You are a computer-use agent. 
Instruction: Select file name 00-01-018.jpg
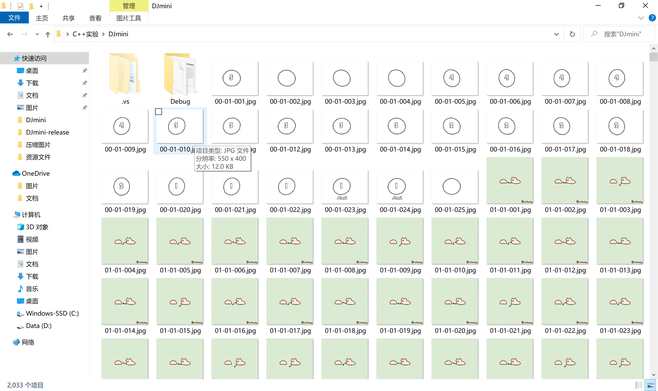[620, 149]
